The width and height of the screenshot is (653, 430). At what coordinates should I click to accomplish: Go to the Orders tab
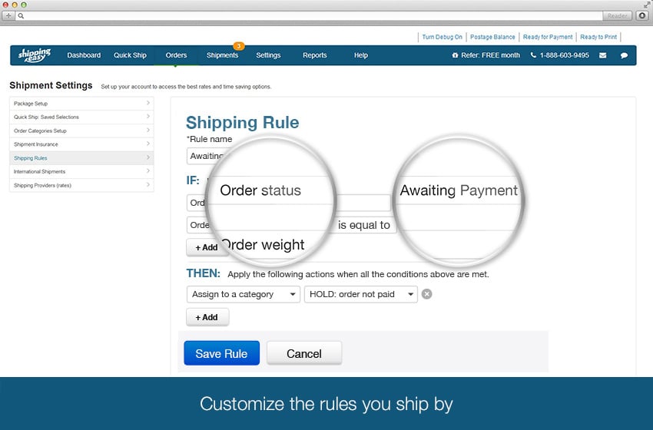tap(176, 55)
